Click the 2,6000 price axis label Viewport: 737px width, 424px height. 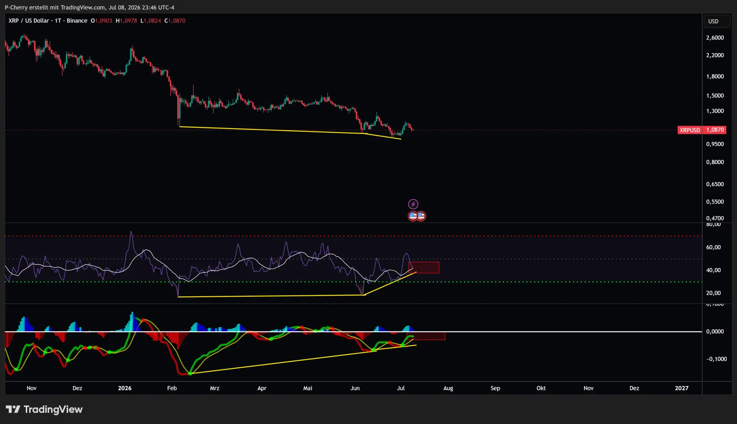pos(715,38)
